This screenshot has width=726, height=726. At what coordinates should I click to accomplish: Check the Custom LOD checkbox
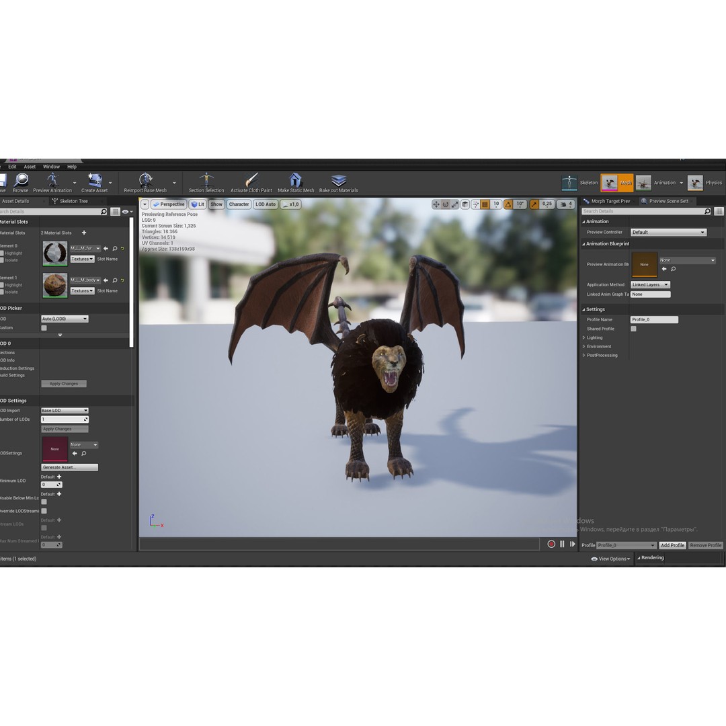coord(44,328)
